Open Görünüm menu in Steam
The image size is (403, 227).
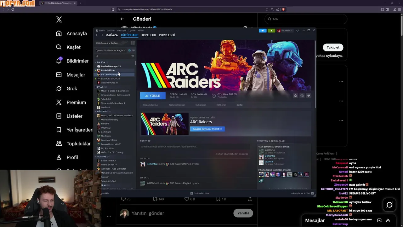(x=111, y=31)
